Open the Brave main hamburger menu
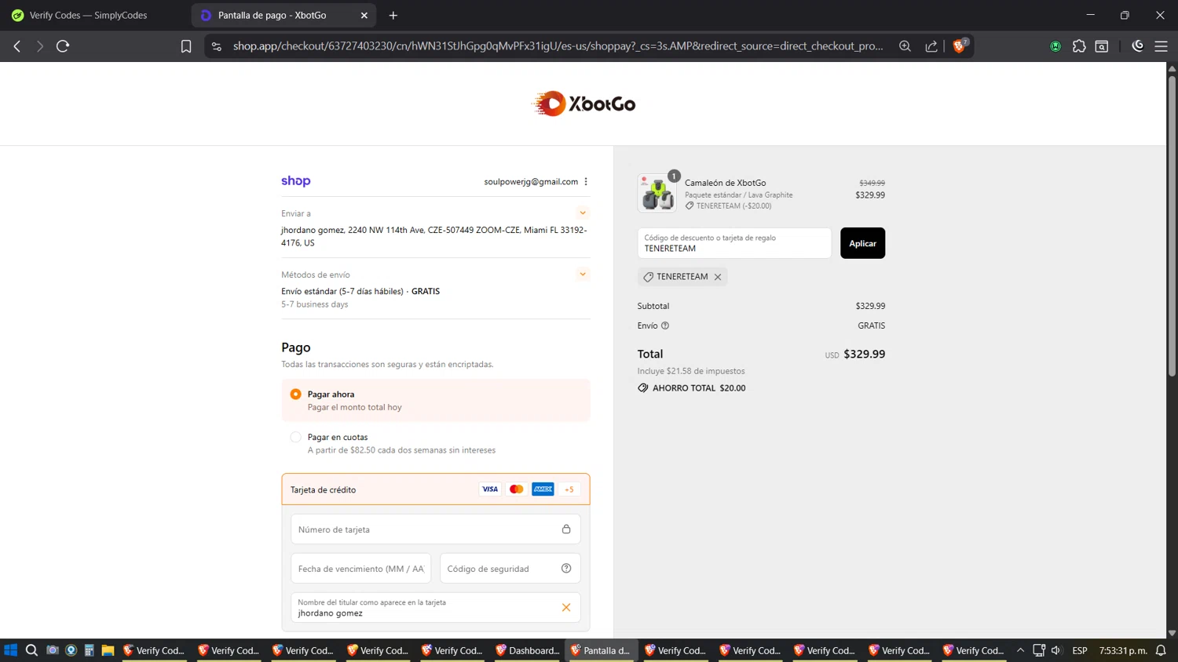 coord(1161,46)
